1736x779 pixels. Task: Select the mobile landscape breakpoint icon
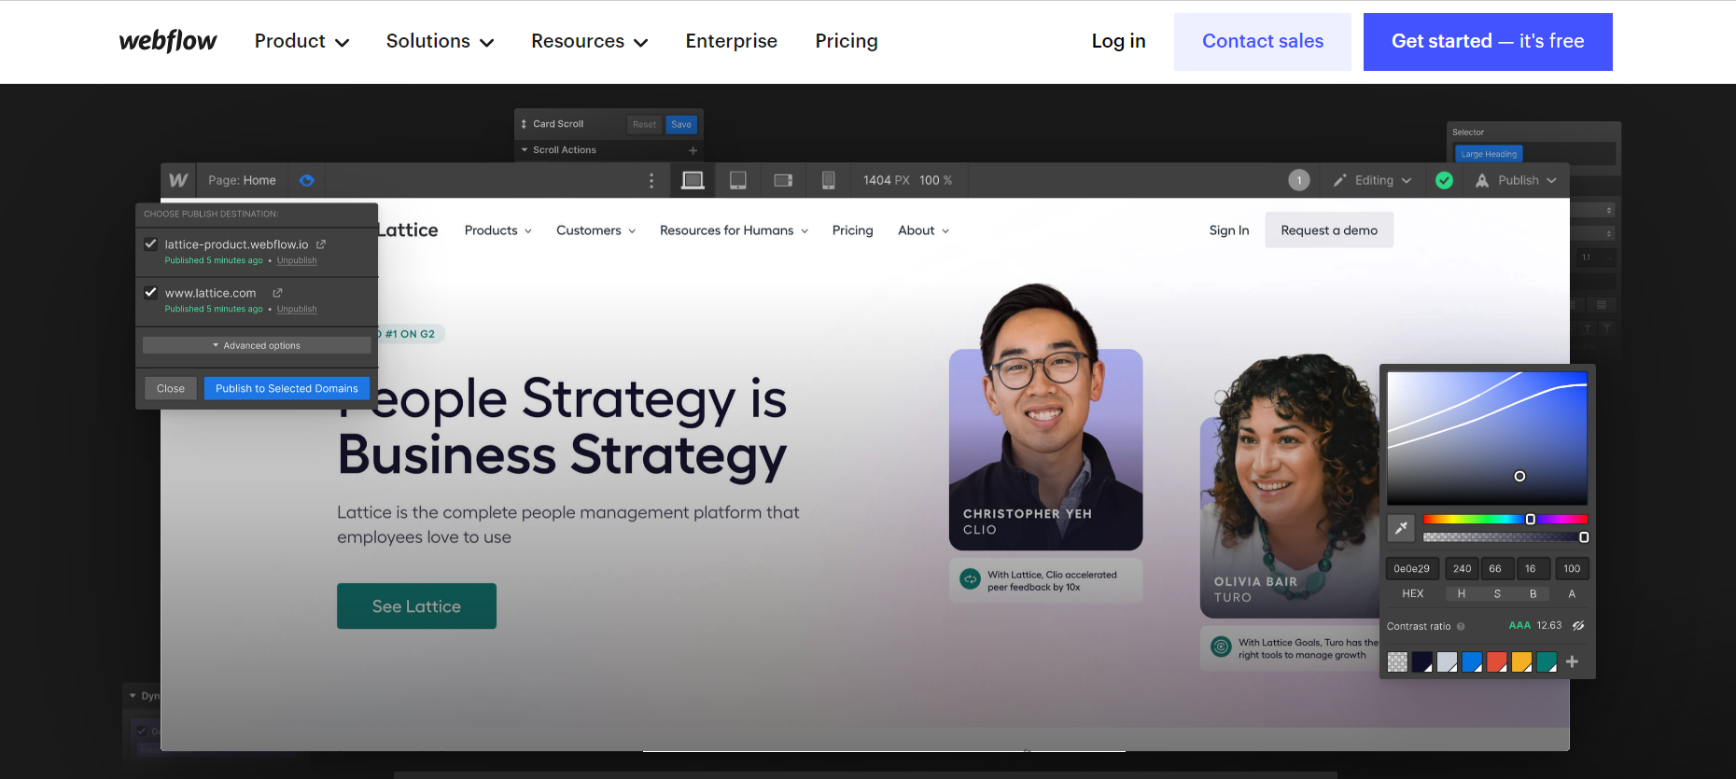coord(783,180)
